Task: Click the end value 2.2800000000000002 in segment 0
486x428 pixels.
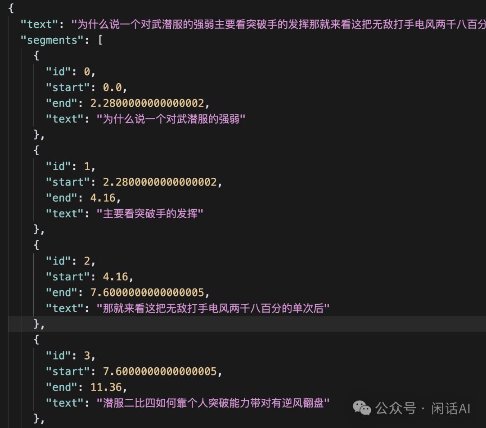Action: click(x=147, y=103)
